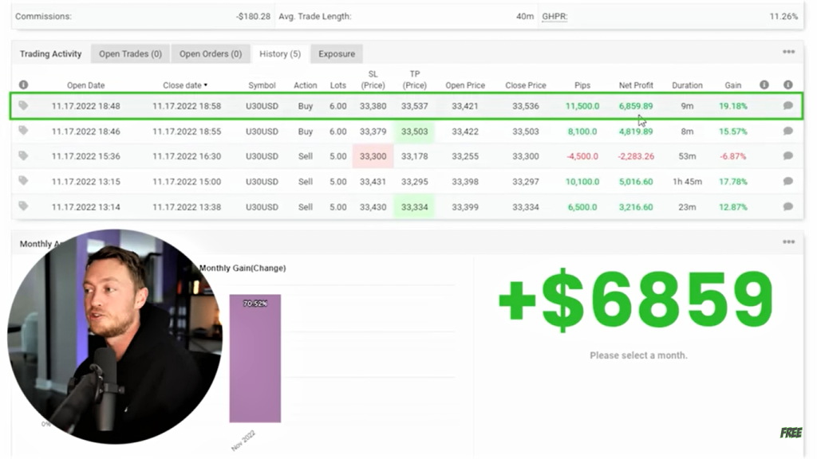Click the GHPR label link
Viewport: 817px width, 459px height.
coord(554,16)
